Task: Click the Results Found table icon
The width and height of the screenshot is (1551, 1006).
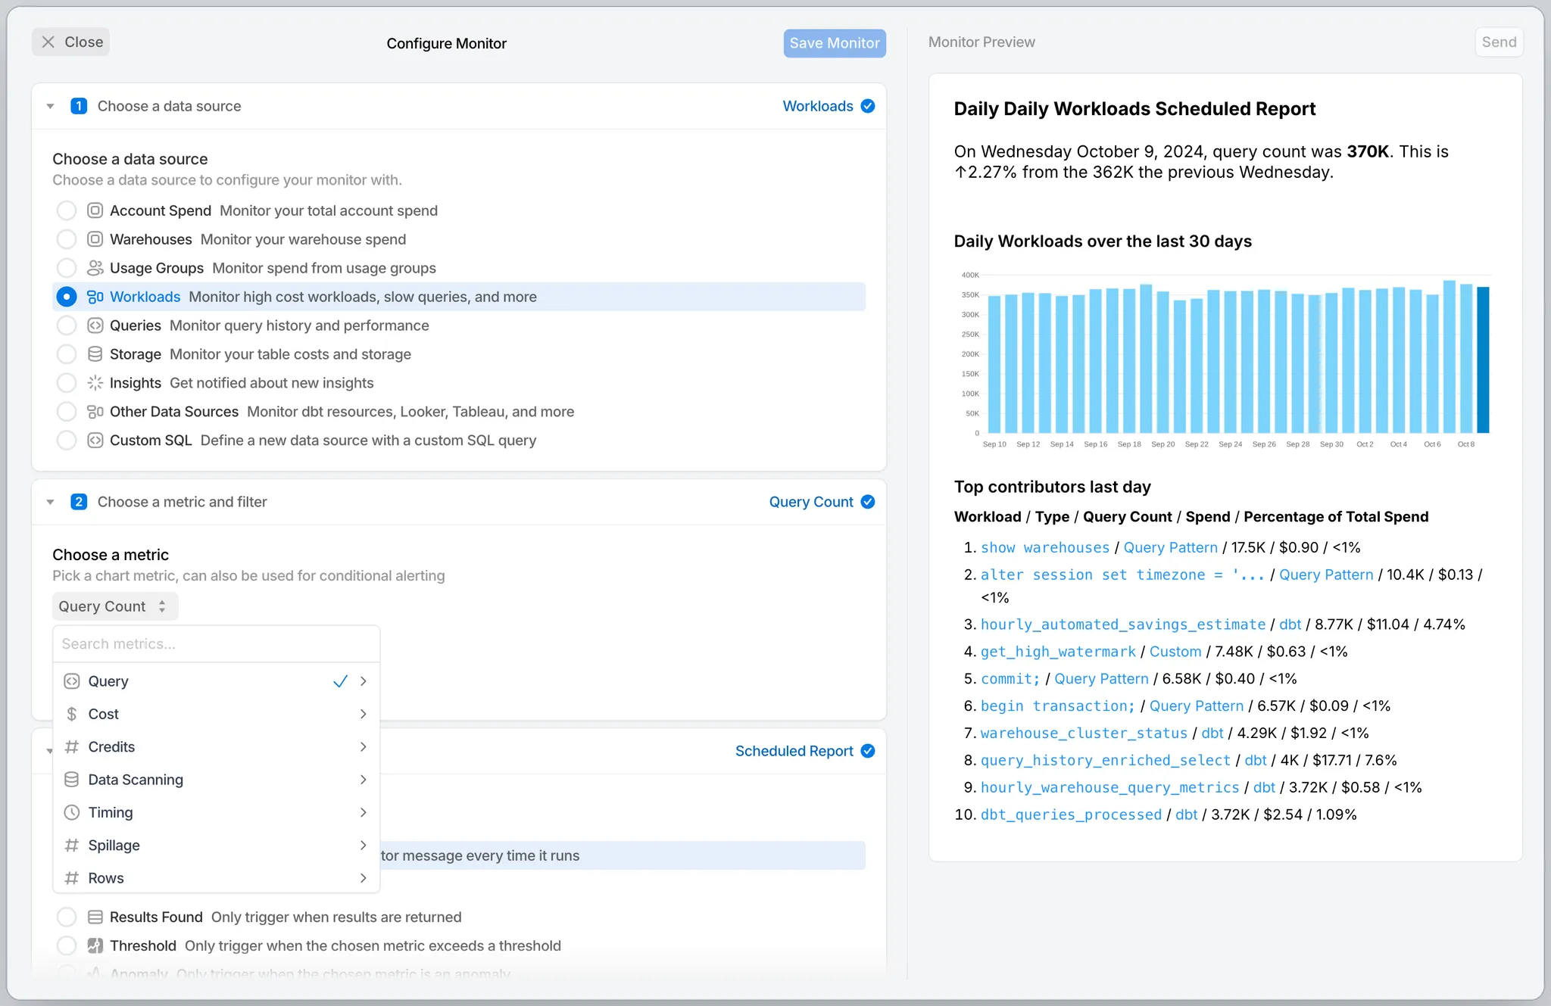Action: click(x=95, y=917)
